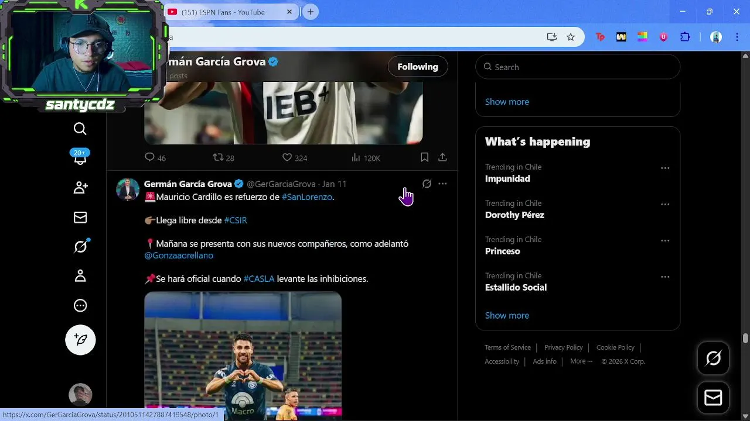Screen dimensions: 750x421
Task: Repost the post with 28 reposts
Action: pos(223,158)
